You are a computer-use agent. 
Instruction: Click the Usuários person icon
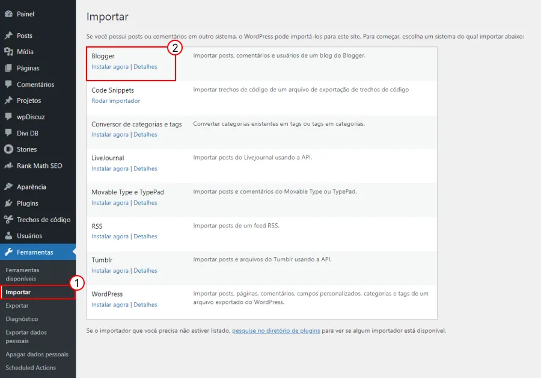coord(8,236)
